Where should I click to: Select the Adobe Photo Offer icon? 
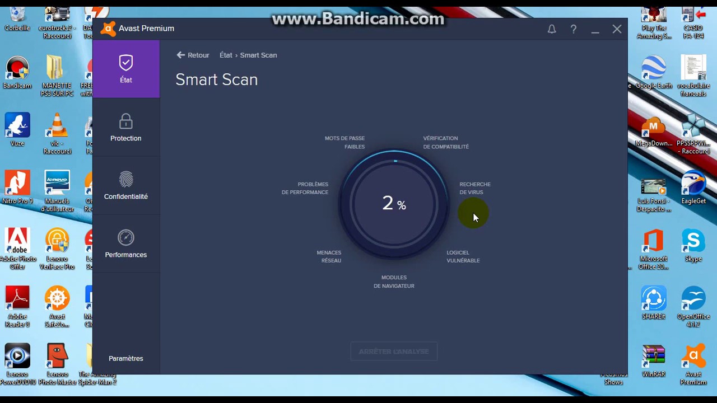(17, 249)
